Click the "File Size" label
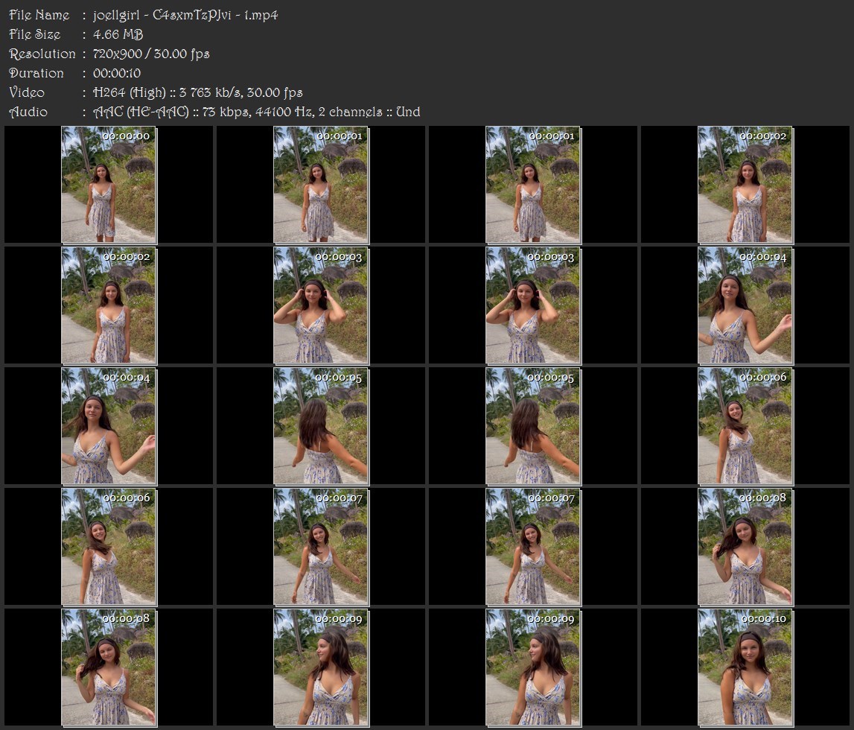Screen dimensions: 854x730 tap(35, 34)
